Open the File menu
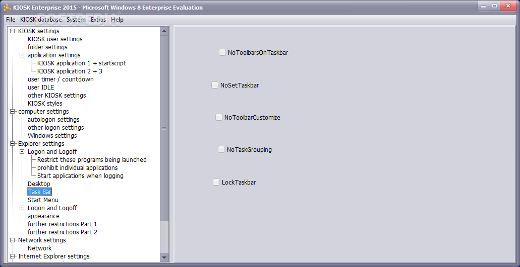The height and width of the screenshot is (267, 520). tap(11, 20)
